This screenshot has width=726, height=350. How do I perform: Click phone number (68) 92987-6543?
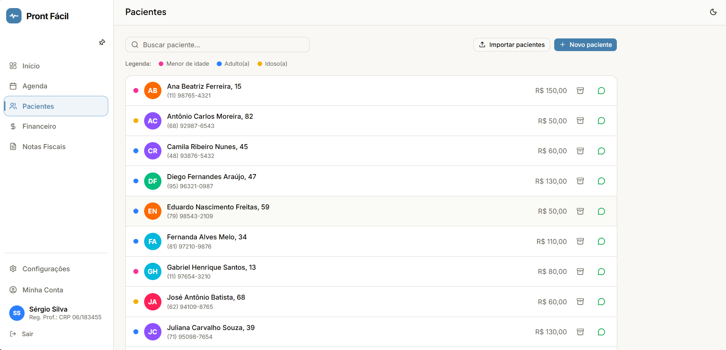(191, 126)
